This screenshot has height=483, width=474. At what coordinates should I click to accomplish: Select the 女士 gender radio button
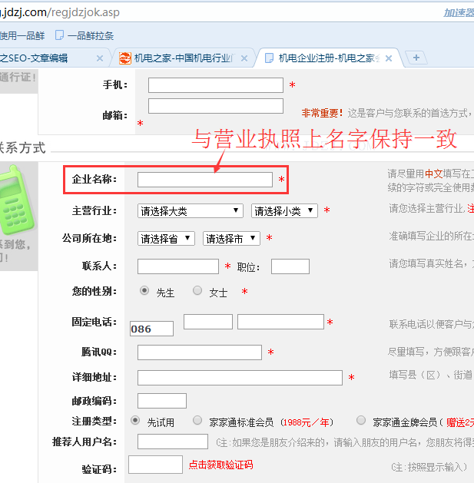pyautogui.click(x=197, y=291)
